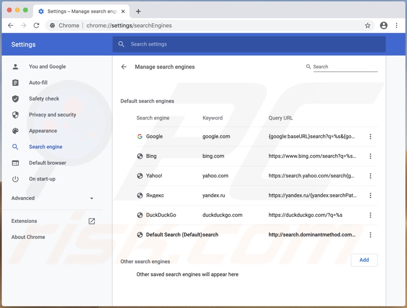Click Default Search (Default) engine name
407x308 pixels.
click(174, 235)
